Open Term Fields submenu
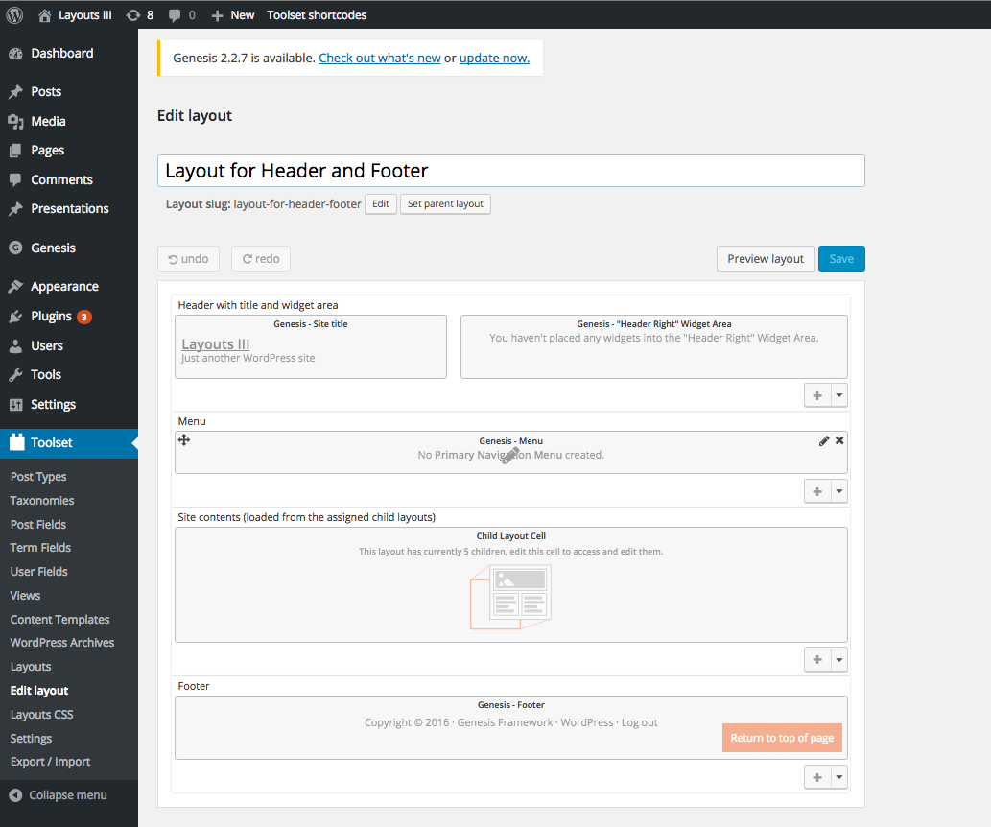This screenshot has height=827, width=991. [40, 548]
